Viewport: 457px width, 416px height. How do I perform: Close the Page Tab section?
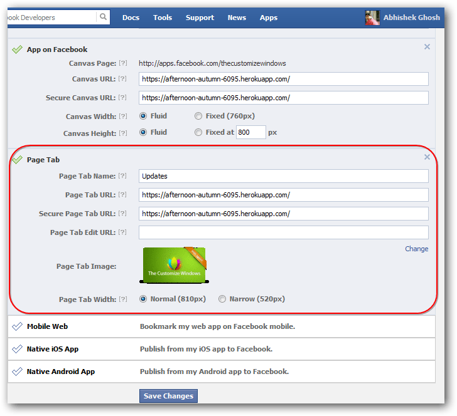click(427, 157)
